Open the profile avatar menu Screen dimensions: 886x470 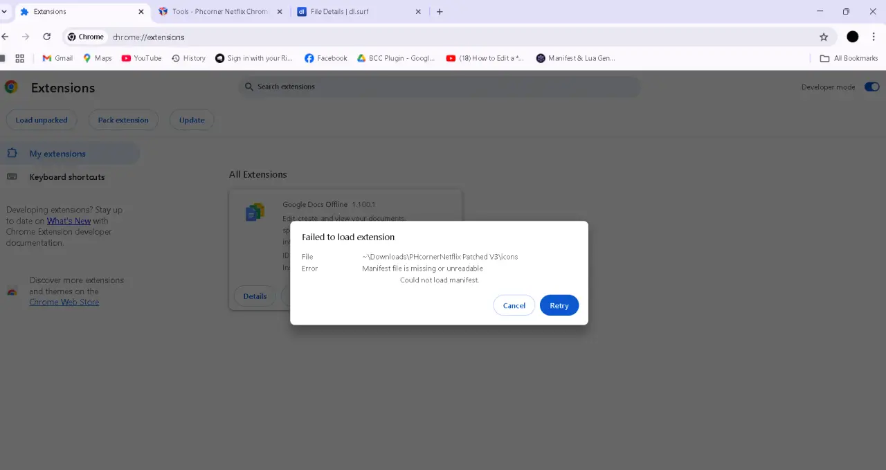tap(853, 37)
